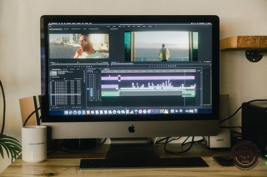
Task: Open Source monitor button editor plus icon
Action: coord(108,66)
